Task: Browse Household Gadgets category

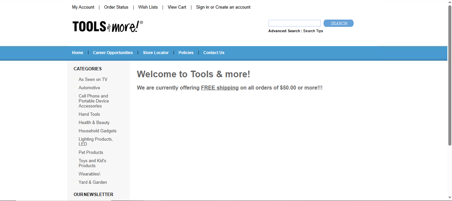Action: pyautogui.click(x=98, y=131)
